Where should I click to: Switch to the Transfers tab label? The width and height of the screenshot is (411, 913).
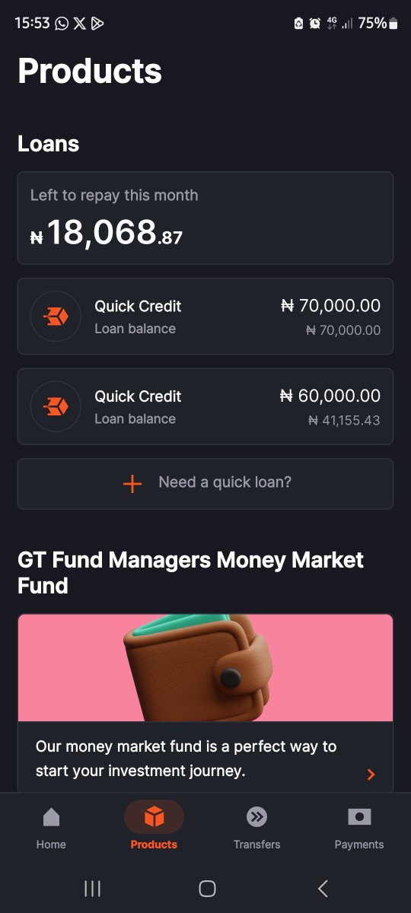[257, 845]
